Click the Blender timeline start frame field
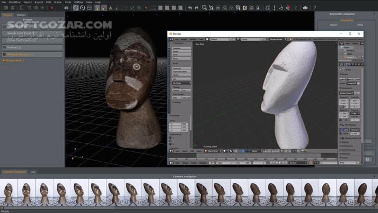Viewport: 378px width, 213px height. [225, 163]
